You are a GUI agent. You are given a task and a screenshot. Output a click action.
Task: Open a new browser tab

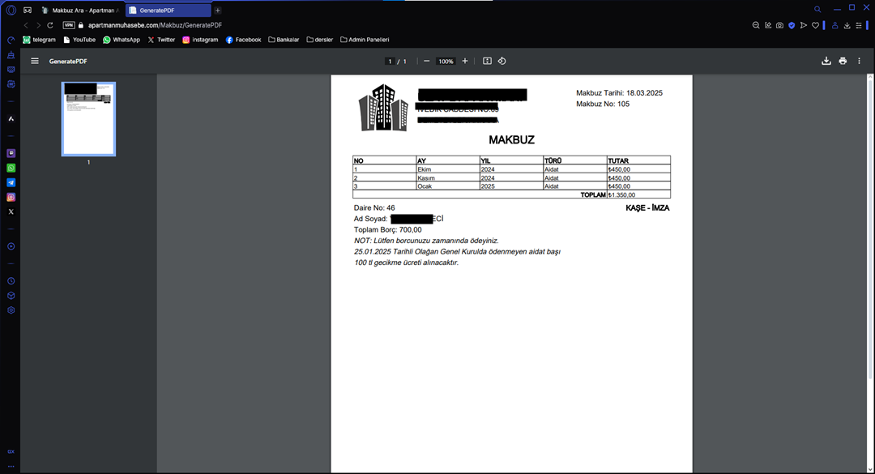(218, 11)
